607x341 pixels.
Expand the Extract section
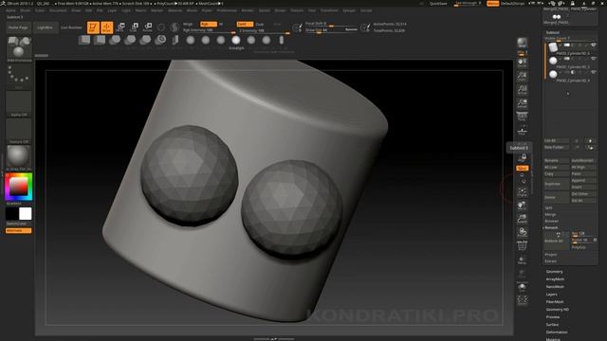(550, 261)
